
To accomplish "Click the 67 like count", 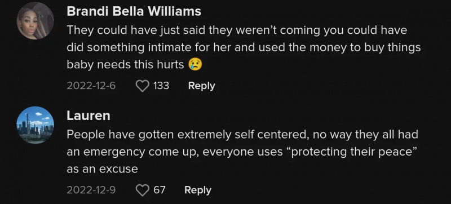I will pyautogui.click(x=160, y=190).
